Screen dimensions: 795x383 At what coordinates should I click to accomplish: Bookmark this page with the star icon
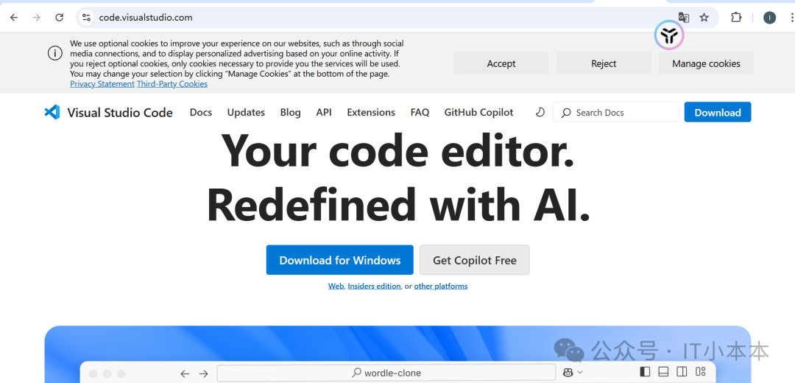[704, 18]
